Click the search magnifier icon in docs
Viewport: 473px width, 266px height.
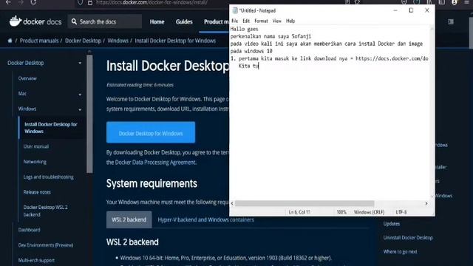74,21
